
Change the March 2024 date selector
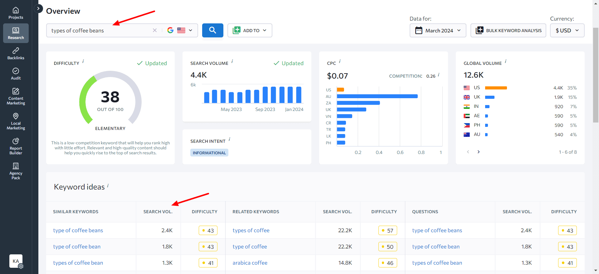438,31
